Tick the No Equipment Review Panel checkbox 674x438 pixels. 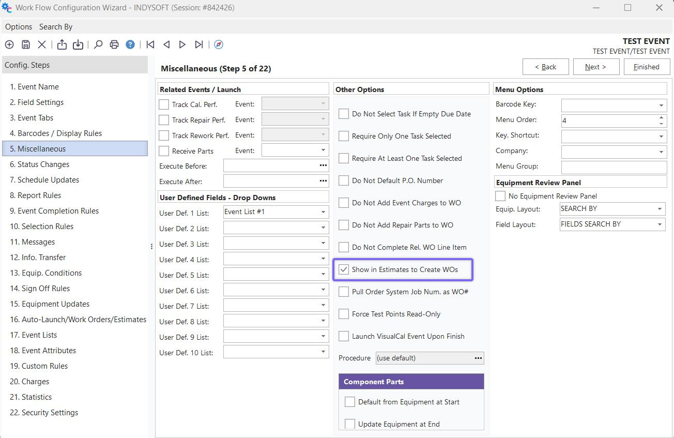click(500, 196)
